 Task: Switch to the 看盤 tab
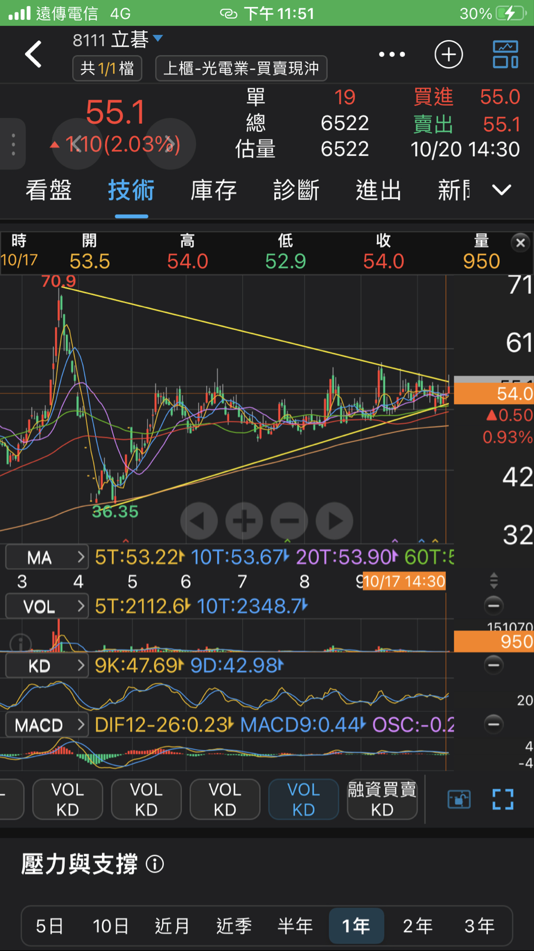tap(49, 190)
